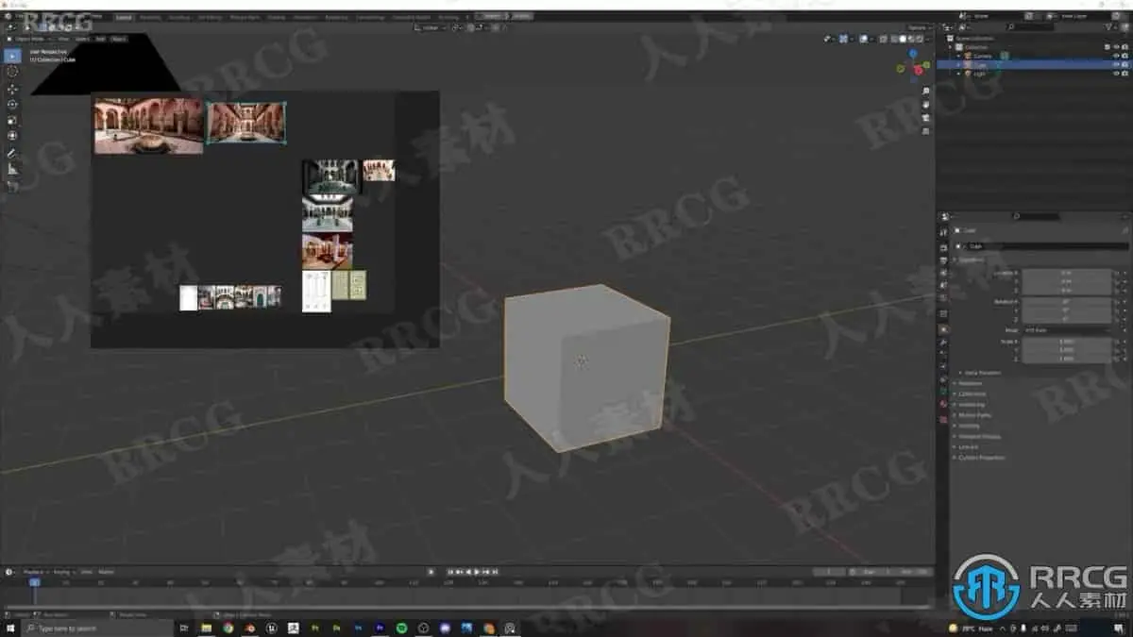Open the viewport Select menu

pyautogui.click(x=82, y=39)
